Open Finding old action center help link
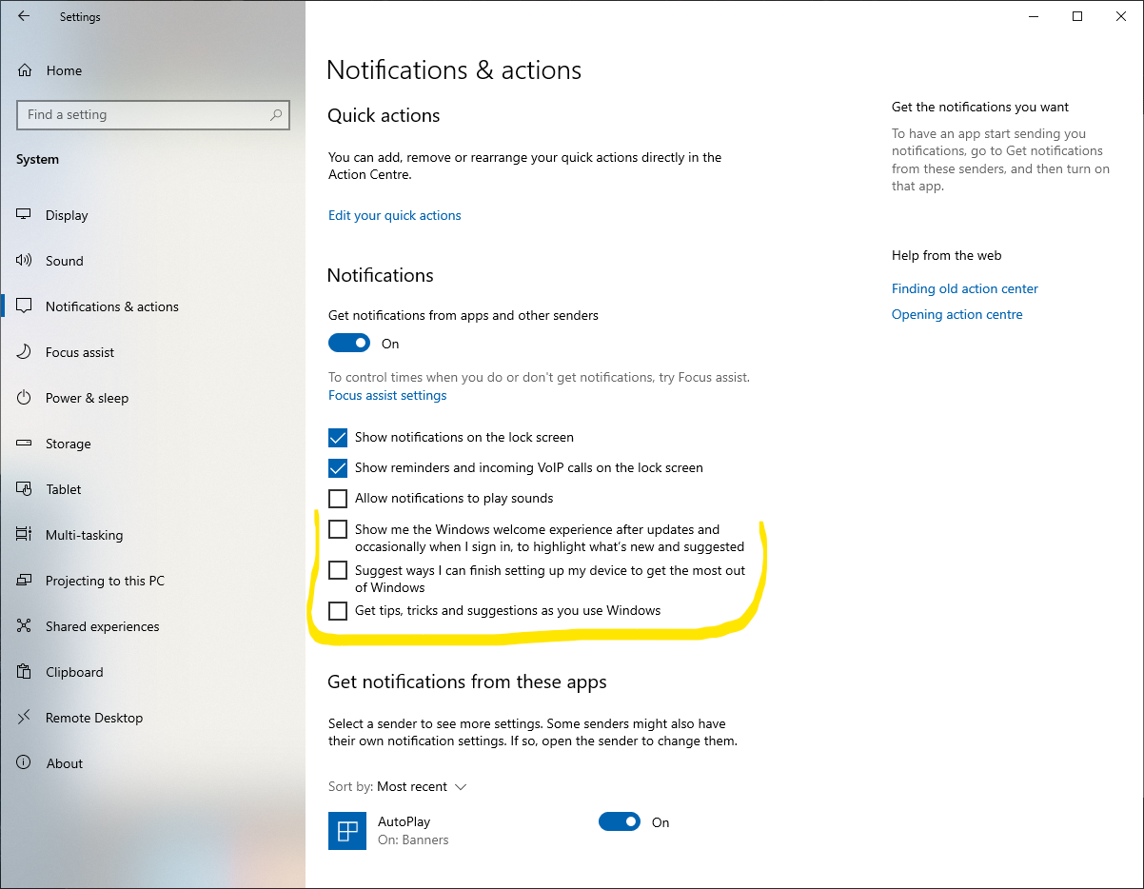This screenshot has height=889, width=1144. (965, 288)
